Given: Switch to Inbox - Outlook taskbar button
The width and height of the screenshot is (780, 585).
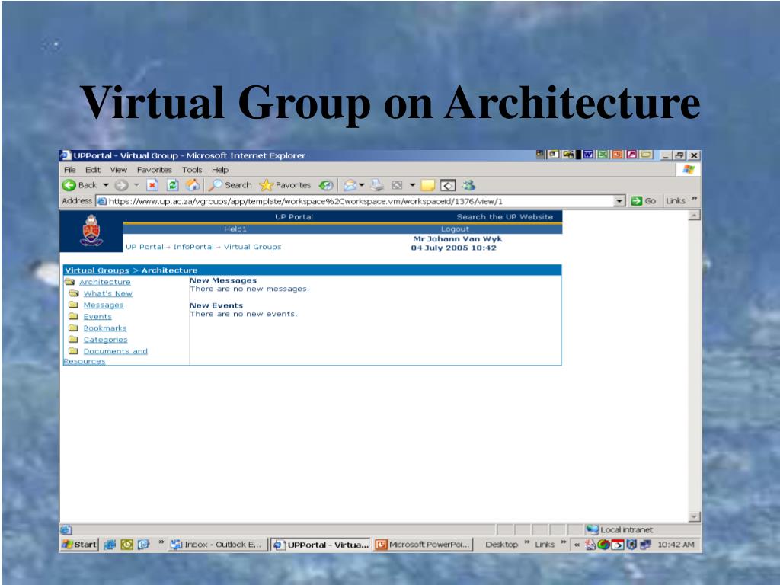Looking at the screenshot, I should click(217, 545).
